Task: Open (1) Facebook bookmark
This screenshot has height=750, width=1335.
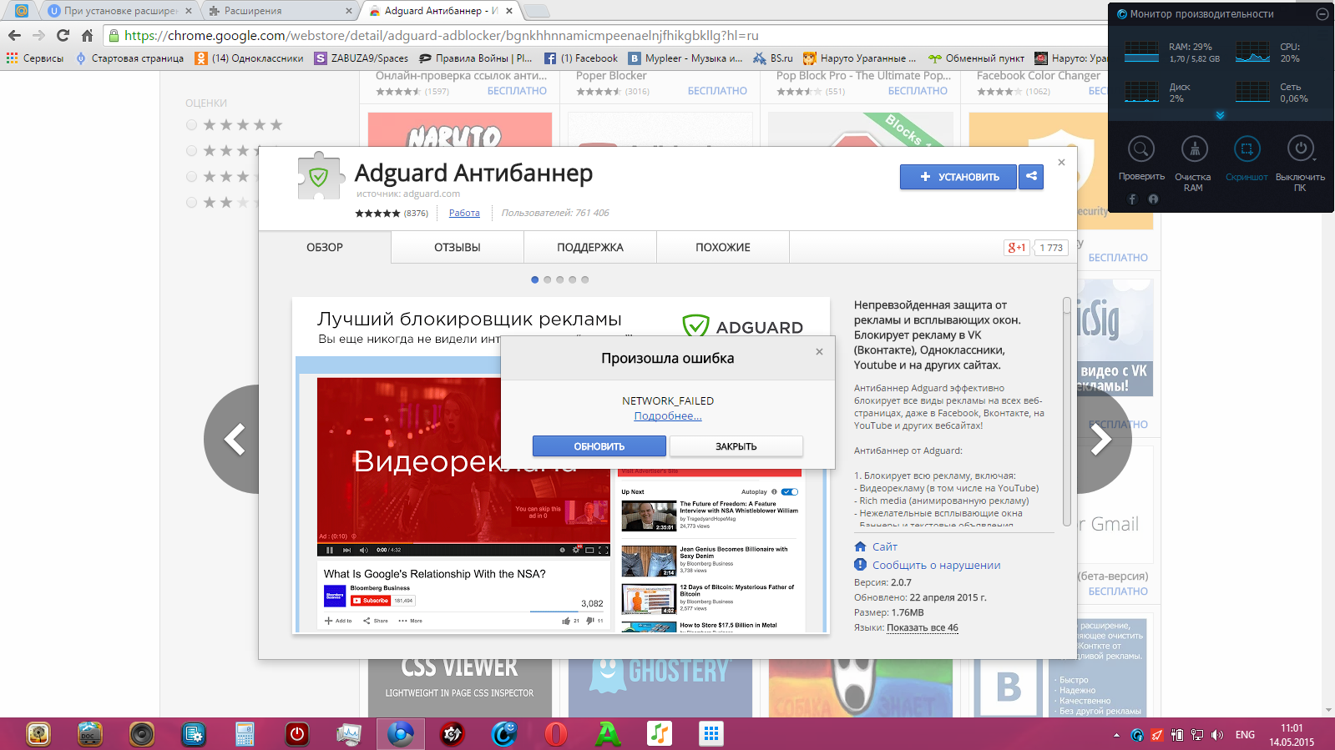Action: tap(581, 58)
